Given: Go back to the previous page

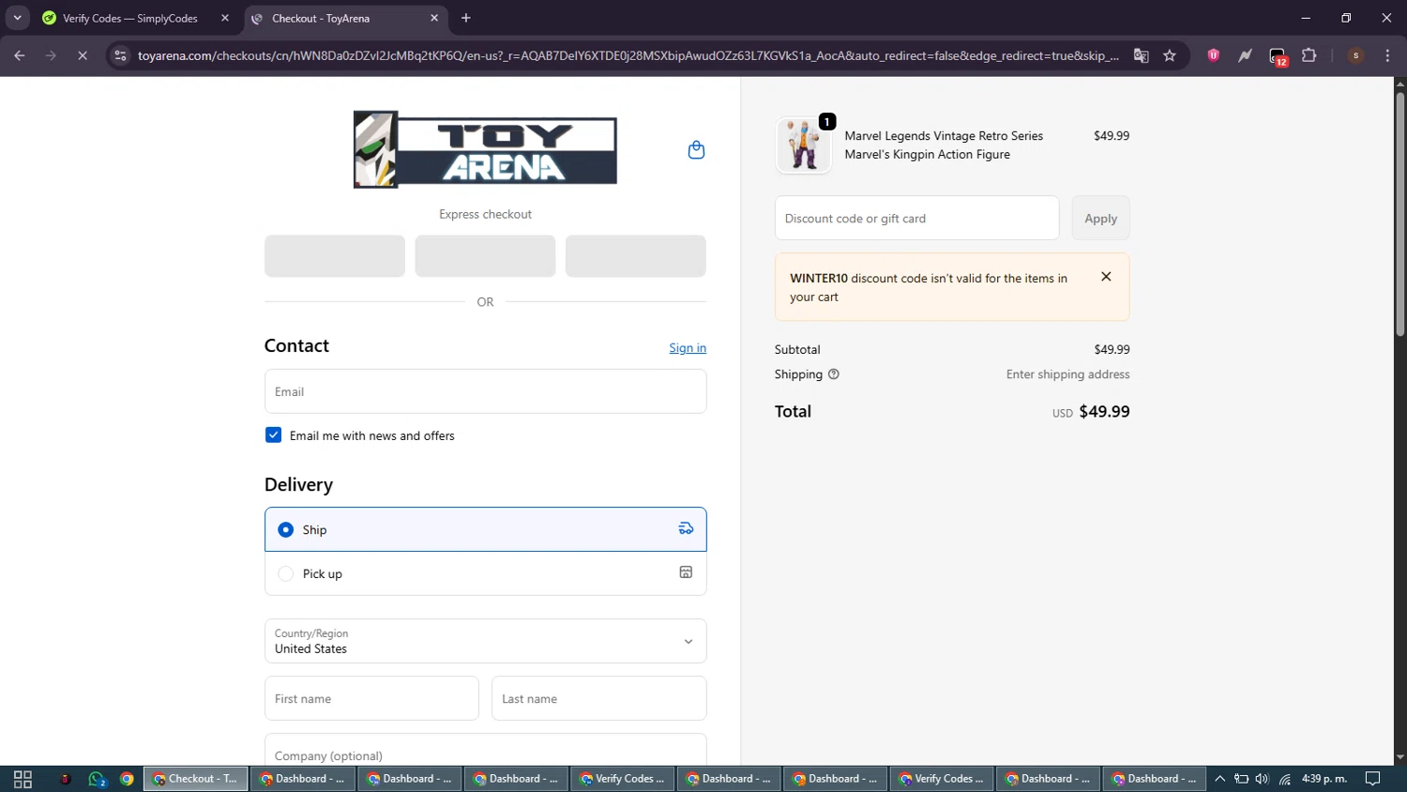Looking at the screenshot, I should 20,55.
